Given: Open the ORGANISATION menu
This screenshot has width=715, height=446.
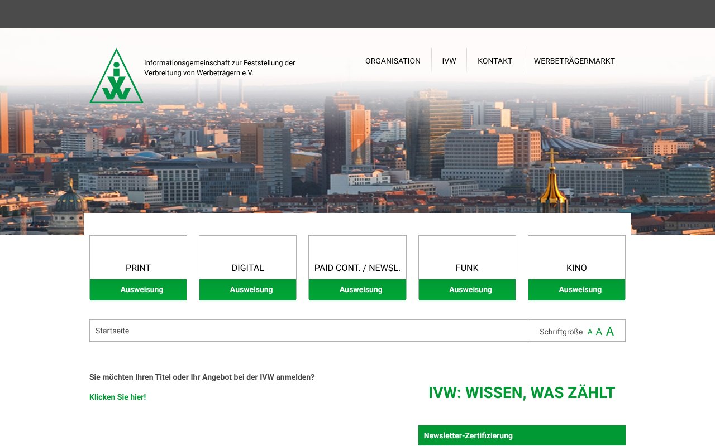Looking at the screenshot, I should click(393, 61).
